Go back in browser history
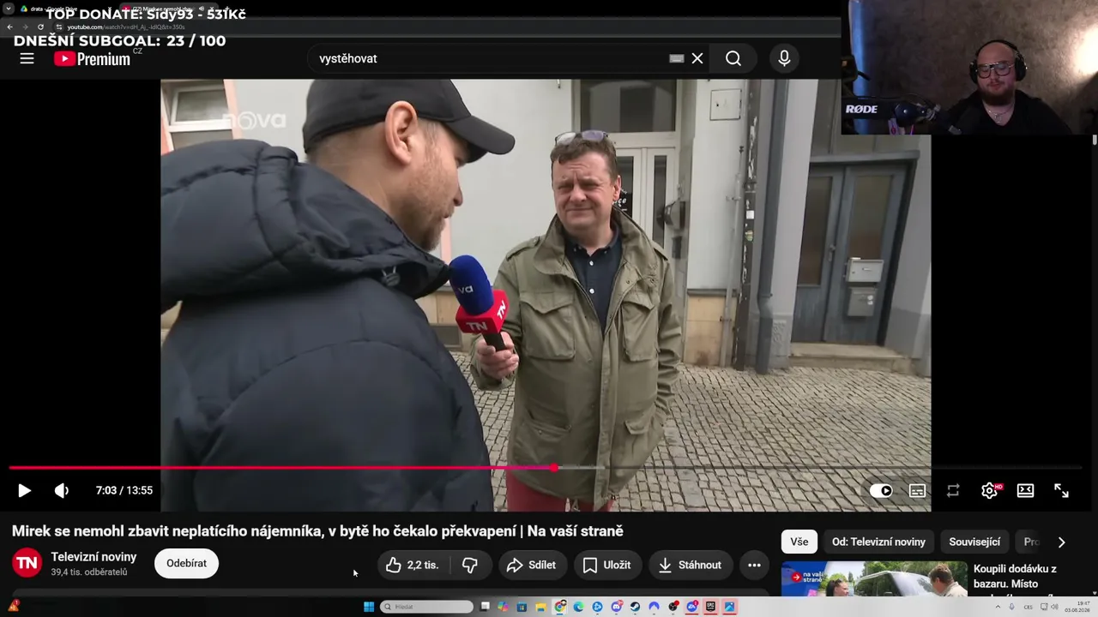 [x=9, y=27]
